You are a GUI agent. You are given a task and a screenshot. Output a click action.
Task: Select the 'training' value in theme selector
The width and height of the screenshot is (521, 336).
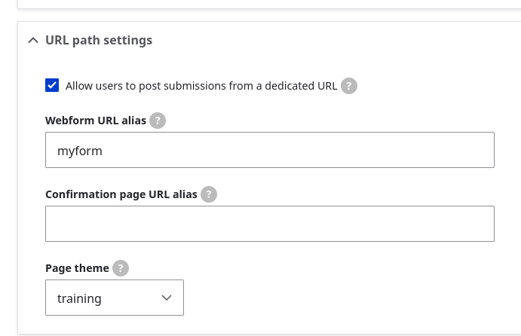tap(79, 298)
